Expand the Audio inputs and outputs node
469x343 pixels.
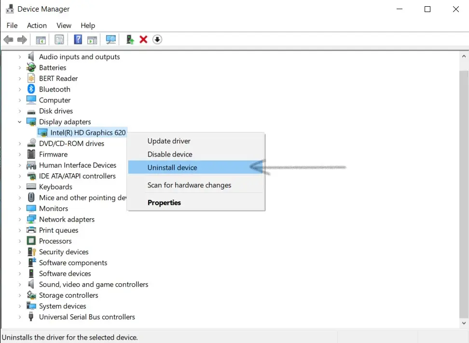click(x=20, y=57)
